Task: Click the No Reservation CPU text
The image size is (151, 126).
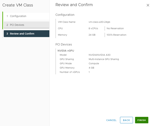Action: [115, 28]
